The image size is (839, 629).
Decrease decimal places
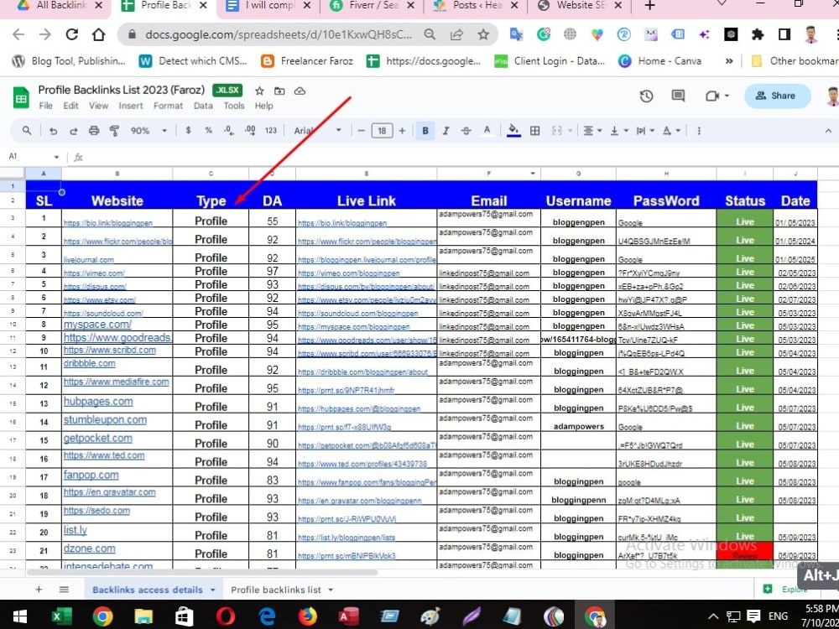coord(229,131)
